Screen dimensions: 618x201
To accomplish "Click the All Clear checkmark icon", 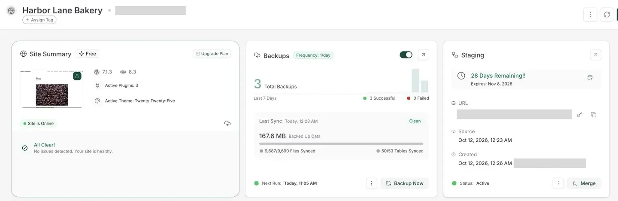I will [x=25, y=148].
